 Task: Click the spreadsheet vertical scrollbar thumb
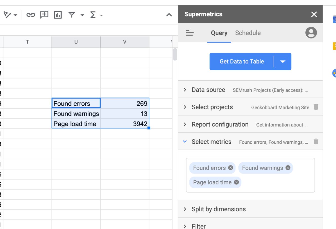point(175,54)
